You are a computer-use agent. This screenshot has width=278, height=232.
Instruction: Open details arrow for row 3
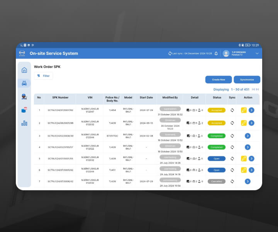point(247,136)
